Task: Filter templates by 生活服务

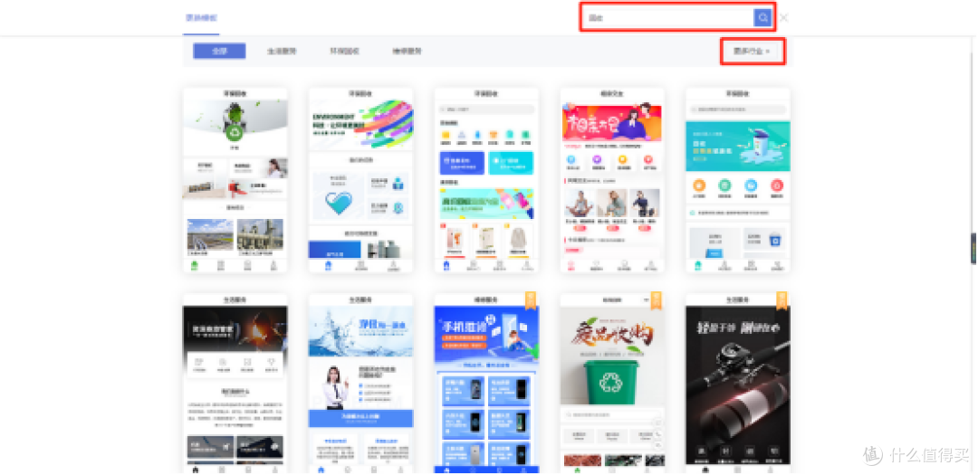Action: click(x=282, y=51)
